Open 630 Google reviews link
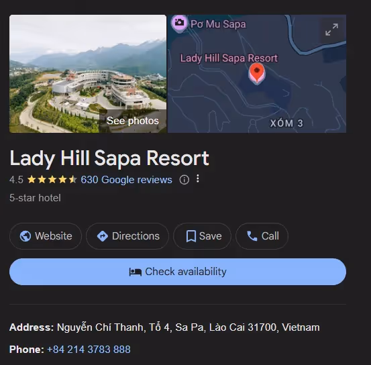Viewport: 371px width, 365px height. tap(126, 180)
